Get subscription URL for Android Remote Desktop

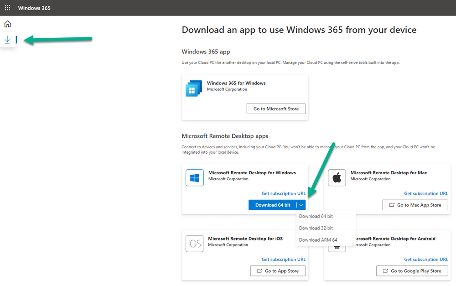click(426, 259)
